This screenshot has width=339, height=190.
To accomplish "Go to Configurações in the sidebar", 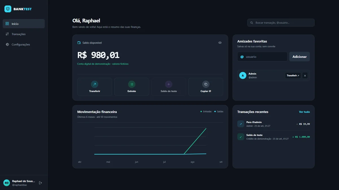I will pos(24,44).
